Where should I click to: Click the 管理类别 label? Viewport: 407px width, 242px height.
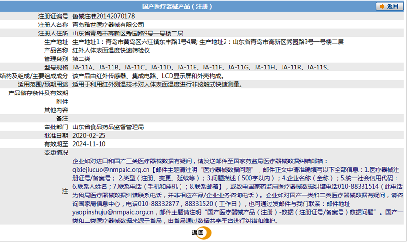tap(56, 58)
